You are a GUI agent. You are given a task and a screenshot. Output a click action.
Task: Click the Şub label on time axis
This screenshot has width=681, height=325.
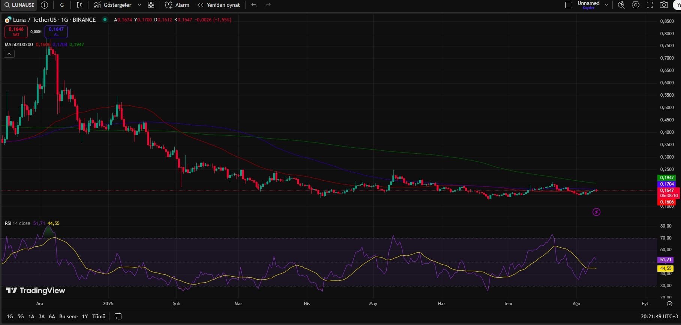coord(177,304)
